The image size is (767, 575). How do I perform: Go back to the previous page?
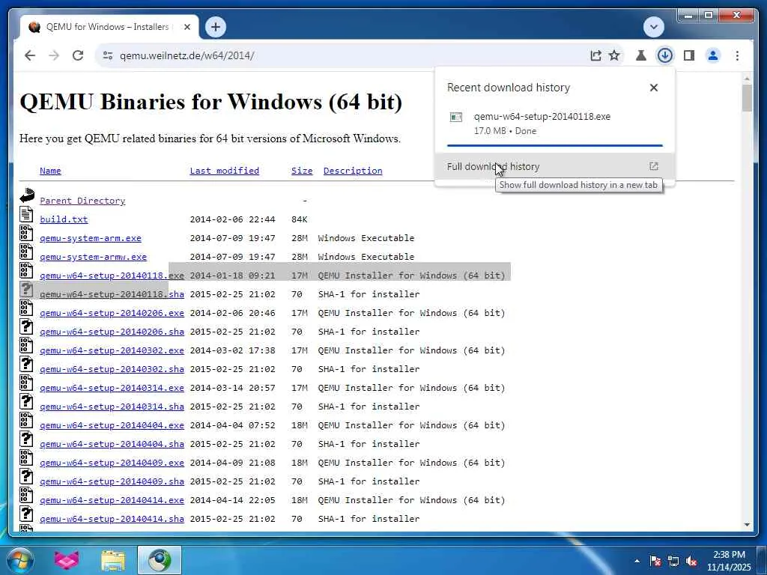(30, 55)
